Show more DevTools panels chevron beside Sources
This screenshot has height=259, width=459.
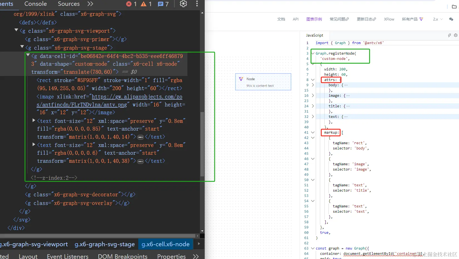pos(90,4)
